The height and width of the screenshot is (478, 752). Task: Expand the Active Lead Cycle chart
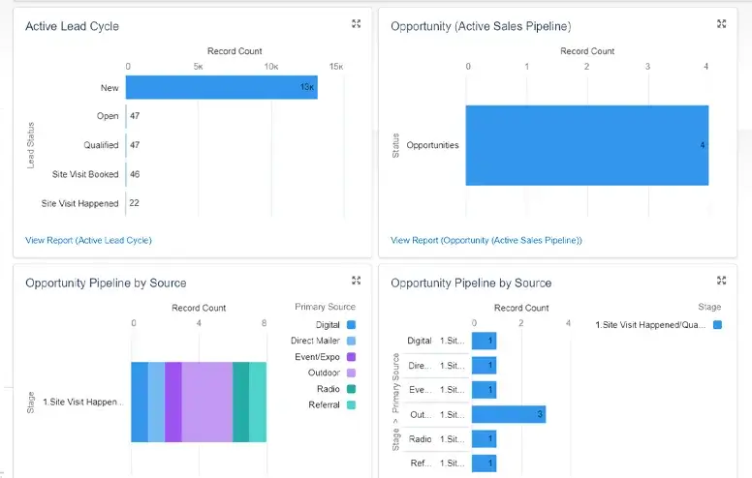click(356, 23)
